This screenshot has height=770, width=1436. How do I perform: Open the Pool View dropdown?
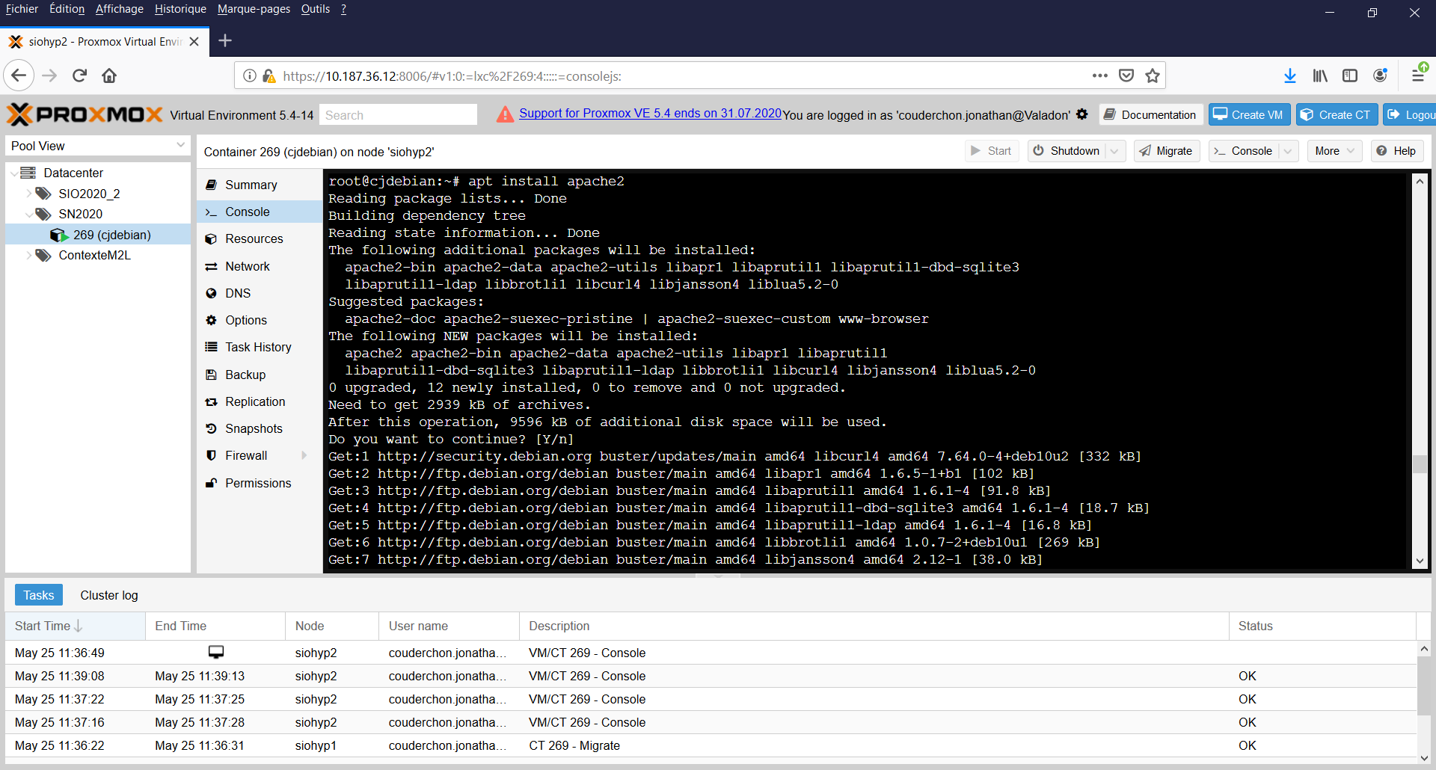coord(98,146)
